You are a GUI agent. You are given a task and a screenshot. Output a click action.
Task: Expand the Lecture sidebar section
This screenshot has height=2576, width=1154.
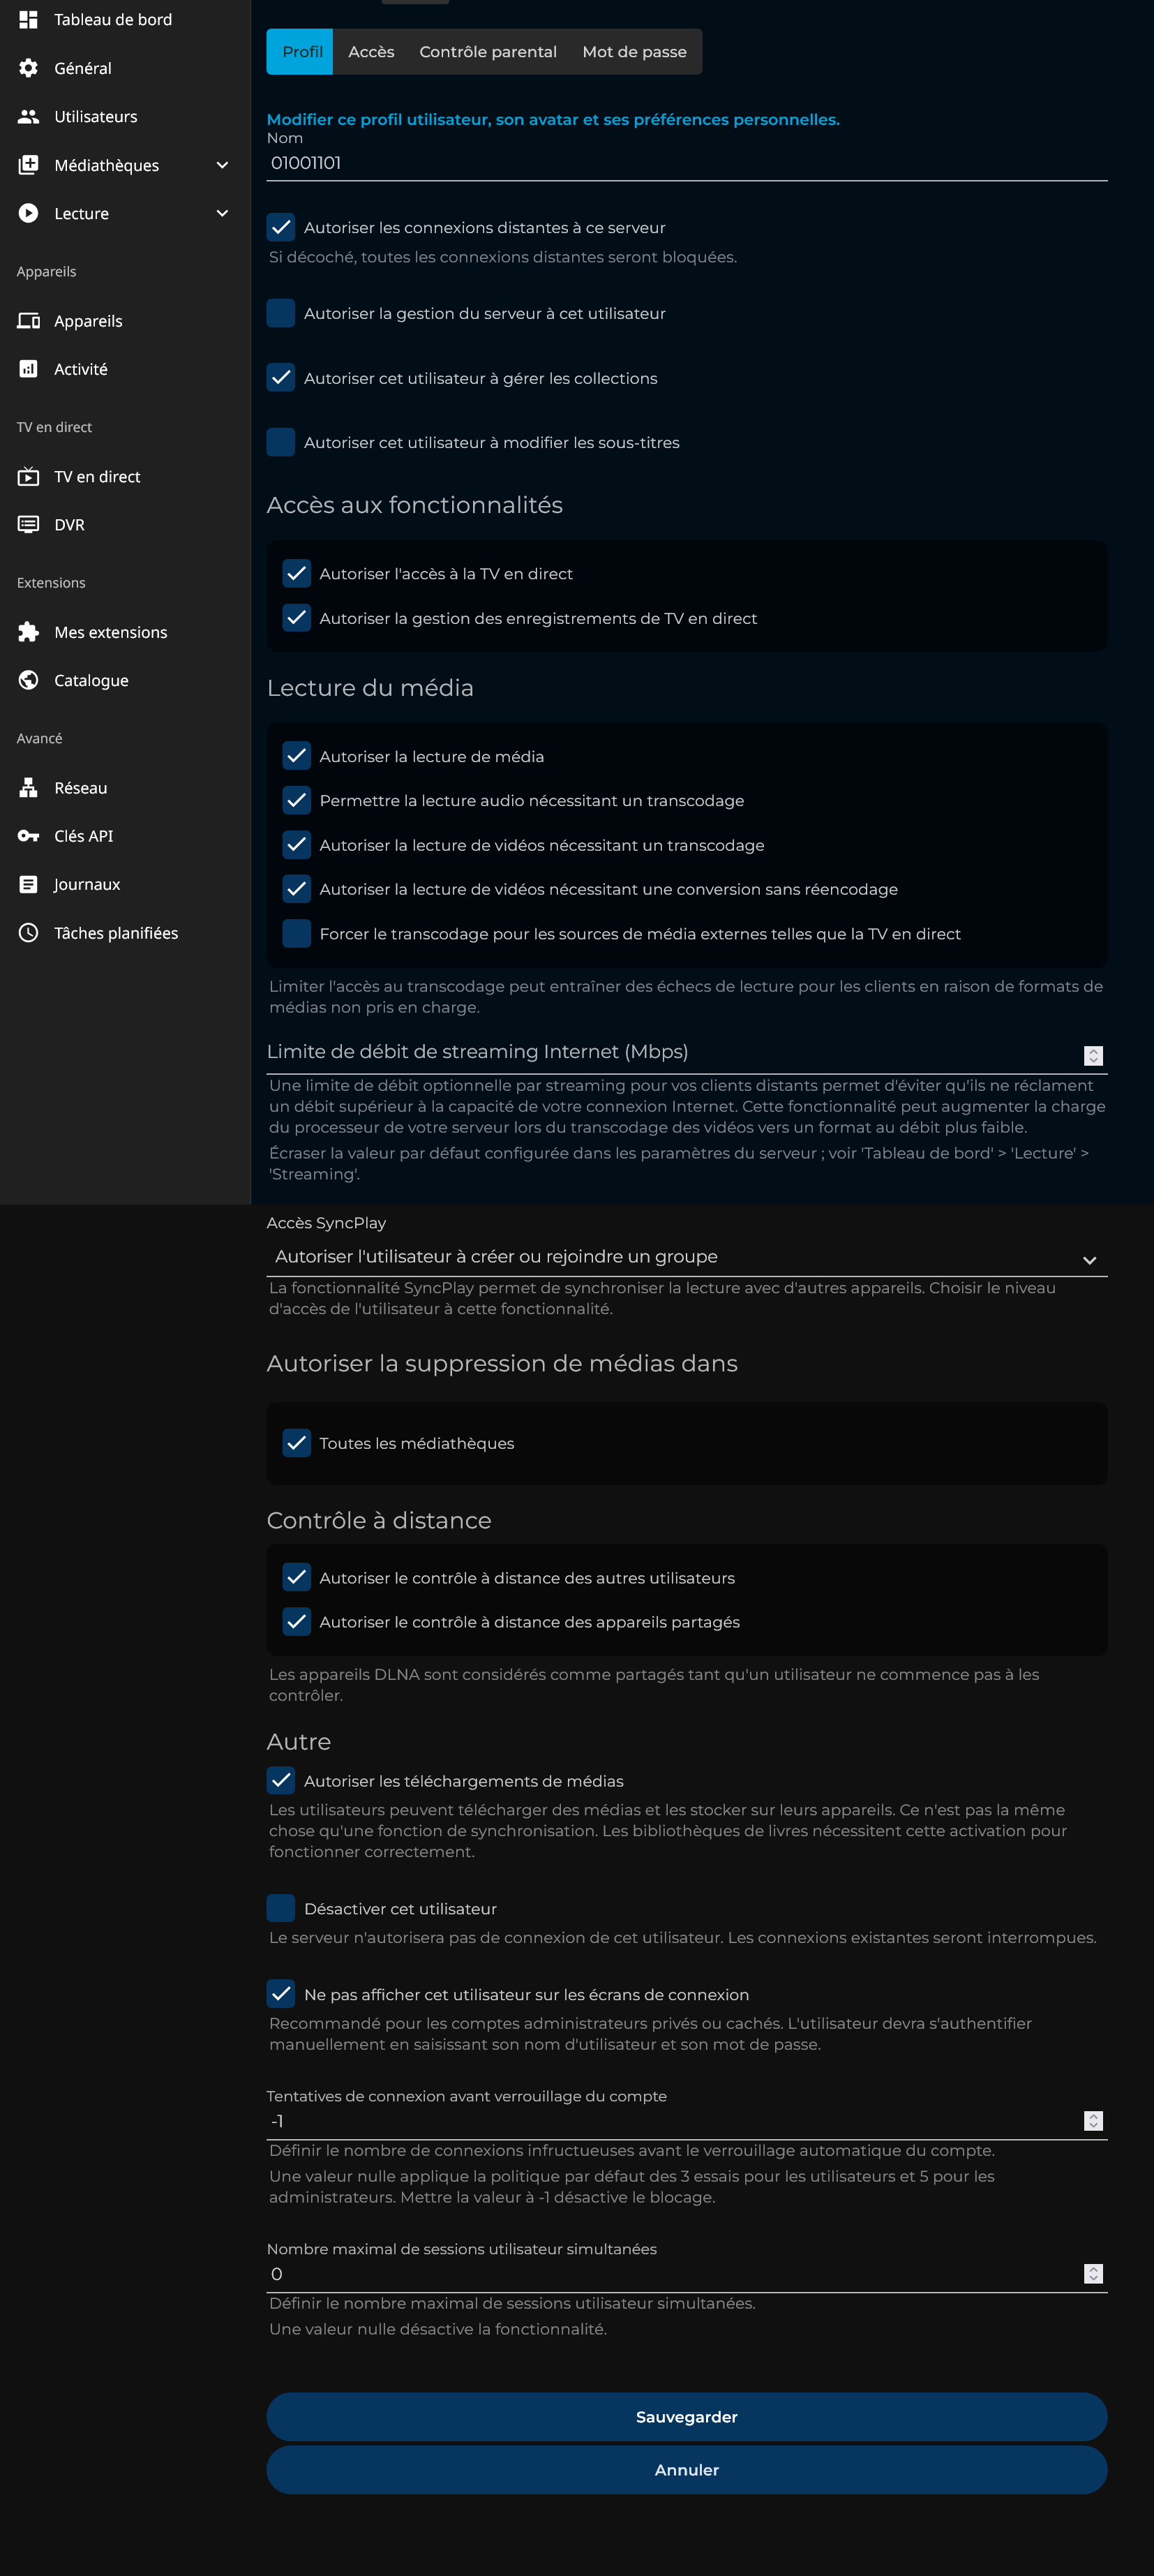[x=222, y=213]
